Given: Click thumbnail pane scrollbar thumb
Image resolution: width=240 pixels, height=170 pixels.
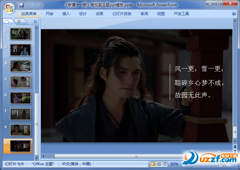Looking at the screenshot, I should coord(37,124).
